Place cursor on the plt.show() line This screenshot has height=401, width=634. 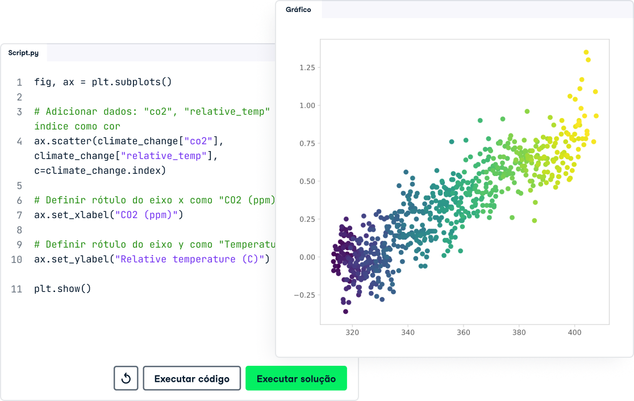pos(62,289)
